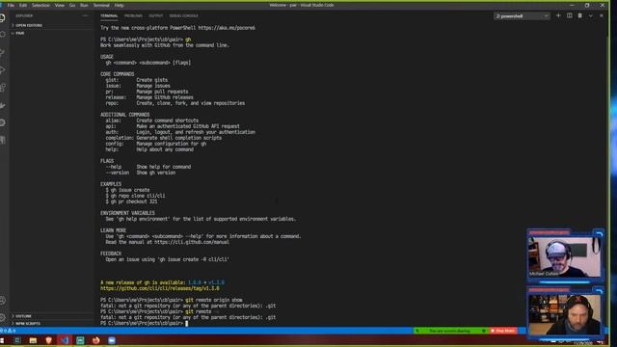Switch to the Output panel tab
The image size is (617, 347).
(156, 15)
